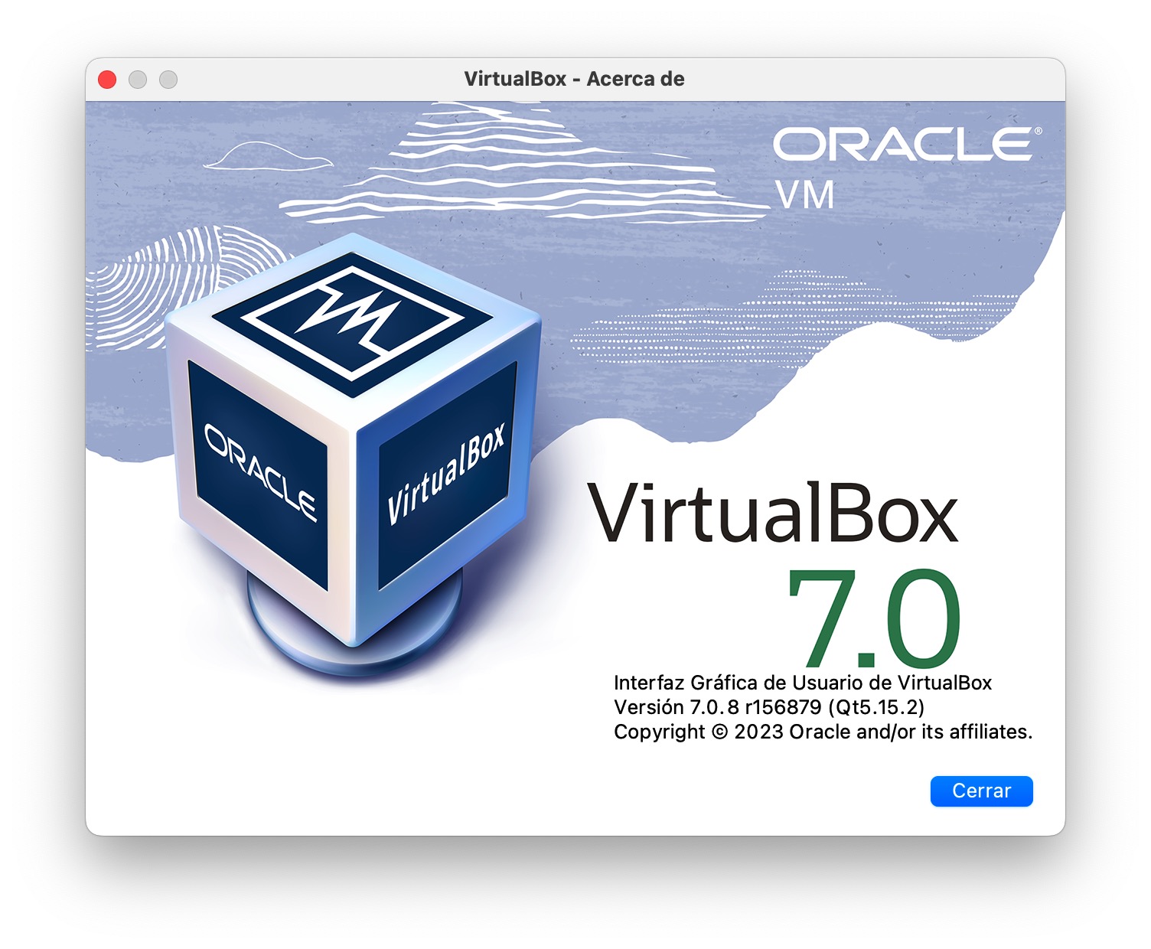This screenshot has height=949, width=1151.
Task: Click 'Interfaz Gráfica de Usuario de VirtualBox' text
Action: (803, 683)
